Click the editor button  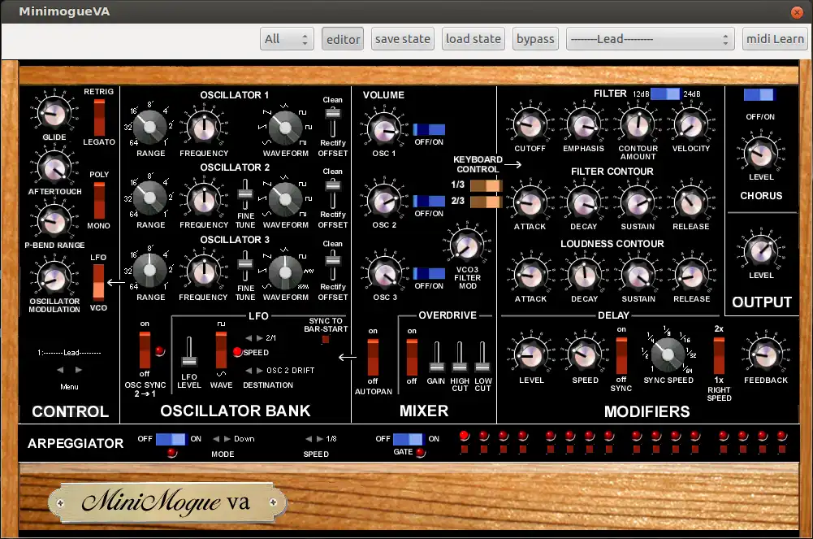point(343,39)
